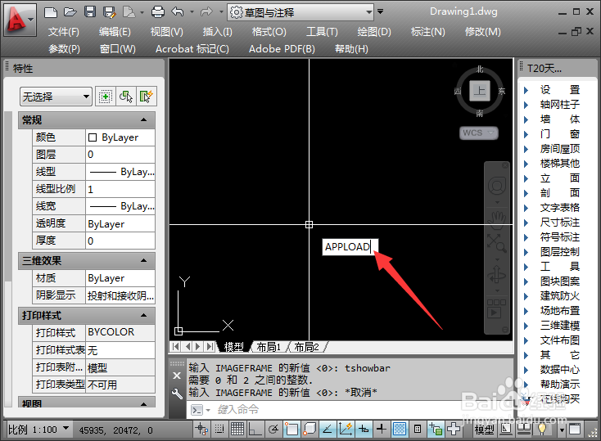
Task: Click the wrench icon beside command line
Action: 177,394
